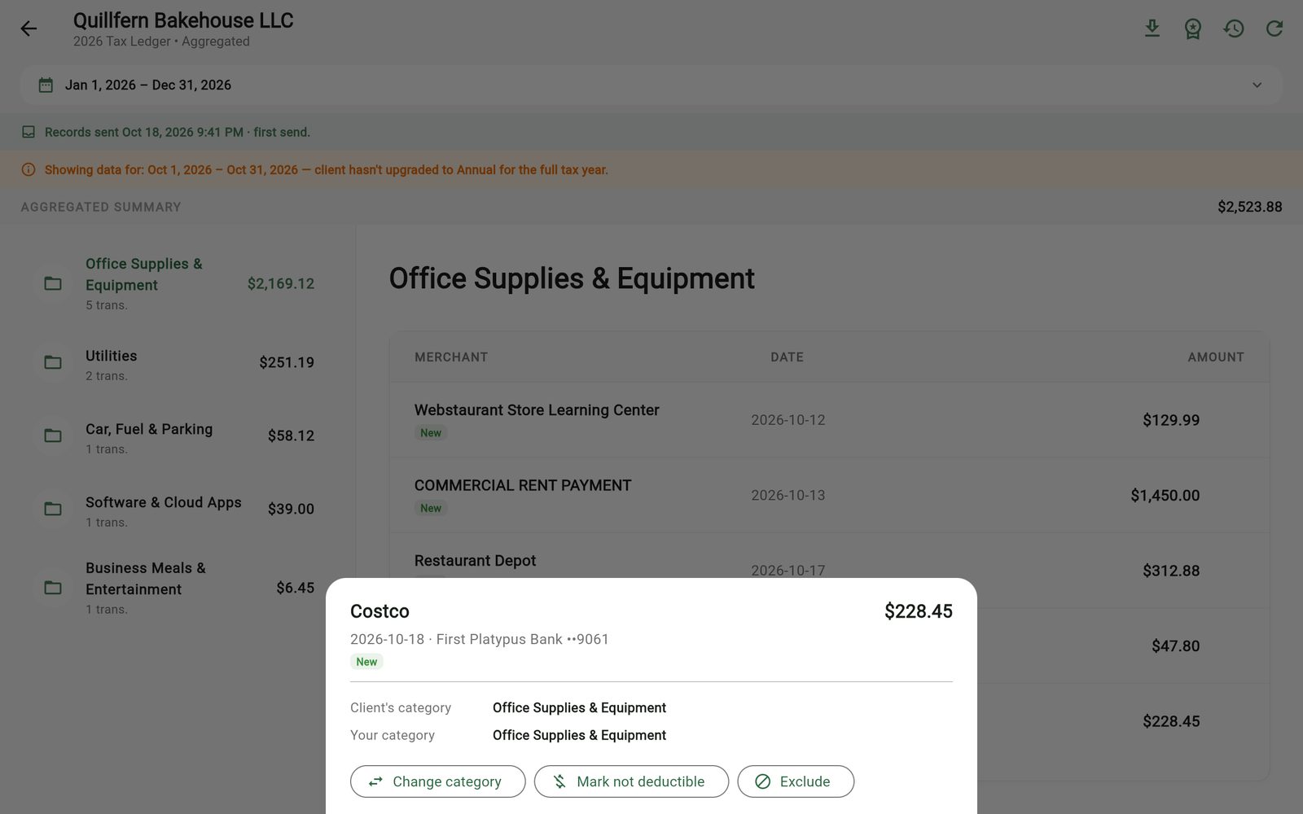Click the New badge under COMMERCIAL RENT PAYMENT
1303x814 pixels.
click(431, 508)
